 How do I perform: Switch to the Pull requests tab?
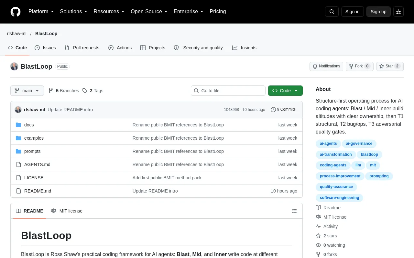(x=82, y=48)
